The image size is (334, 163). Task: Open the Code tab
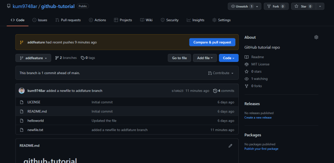17,20
